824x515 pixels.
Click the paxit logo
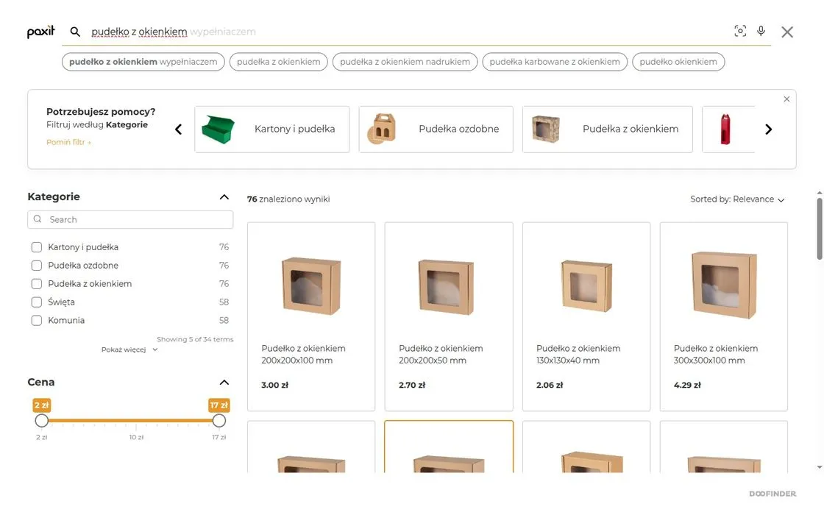click(41, 32)
